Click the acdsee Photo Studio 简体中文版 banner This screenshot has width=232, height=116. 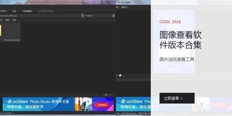(x=58, y=104)
